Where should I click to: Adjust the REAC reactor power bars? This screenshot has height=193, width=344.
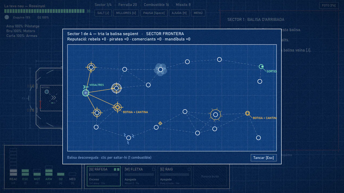13,162
